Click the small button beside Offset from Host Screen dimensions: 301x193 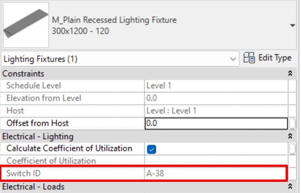pos(292,124)
